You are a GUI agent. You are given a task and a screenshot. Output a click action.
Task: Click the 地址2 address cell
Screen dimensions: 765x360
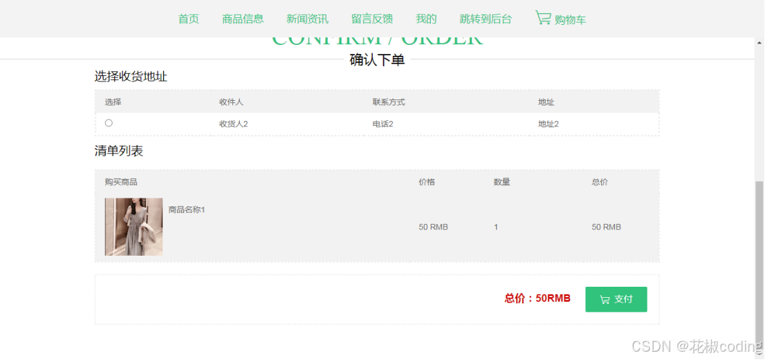tap(549, 124)
